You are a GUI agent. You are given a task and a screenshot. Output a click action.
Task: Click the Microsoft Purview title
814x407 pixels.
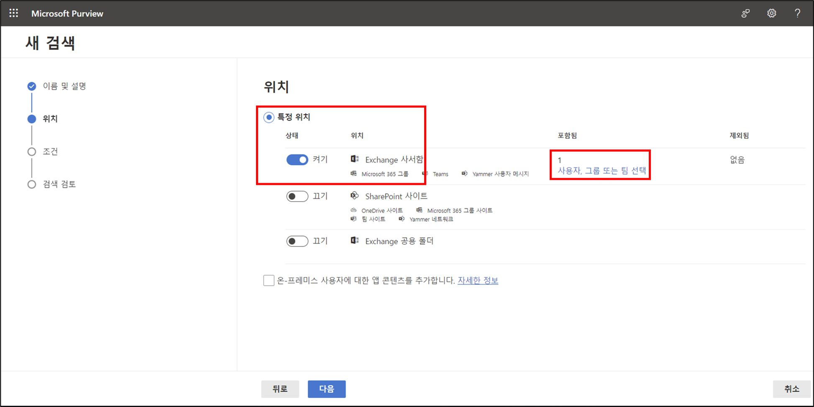pos(67,13)
